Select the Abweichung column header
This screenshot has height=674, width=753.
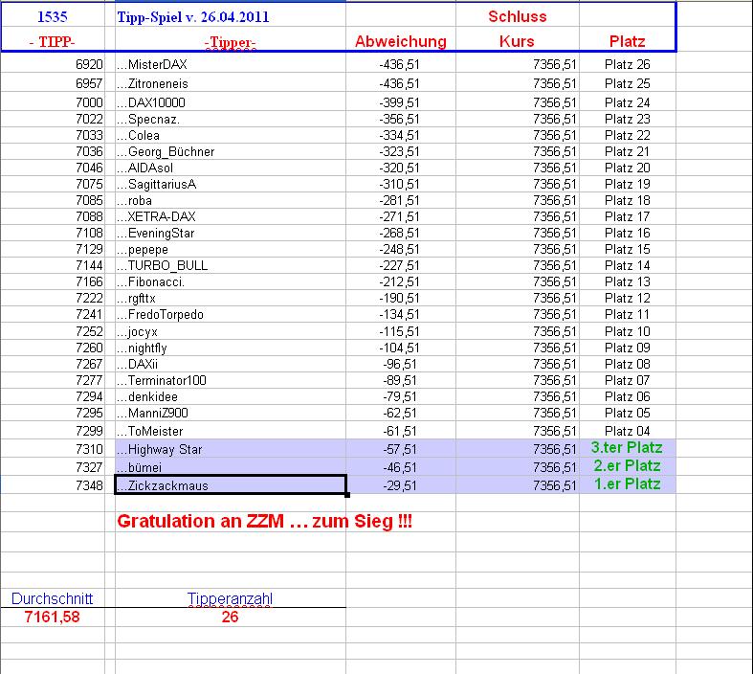[x=401, y=41]
